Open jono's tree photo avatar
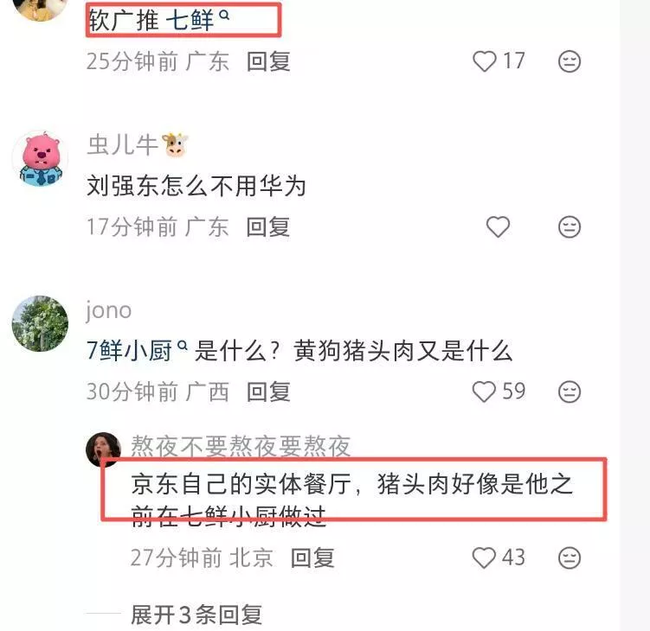Viewport: 650px width, 631px height. [x=40, y=323]
